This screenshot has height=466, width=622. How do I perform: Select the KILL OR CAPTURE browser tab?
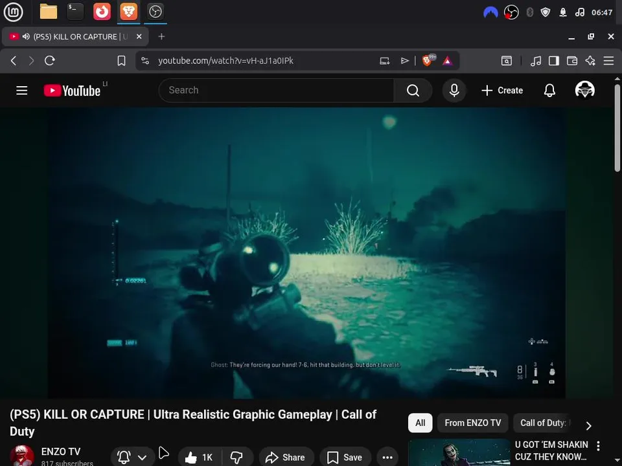pyautogui.click(x=76, y=36)
